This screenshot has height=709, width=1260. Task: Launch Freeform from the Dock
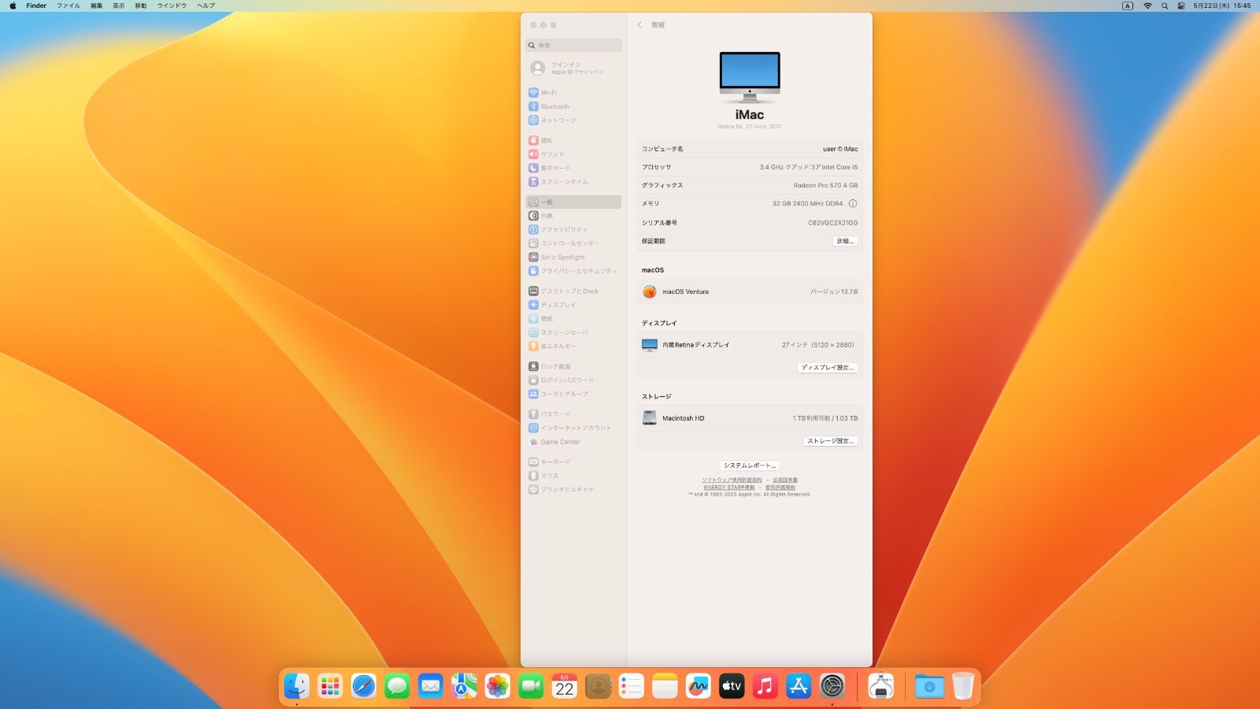click(699, 686)
